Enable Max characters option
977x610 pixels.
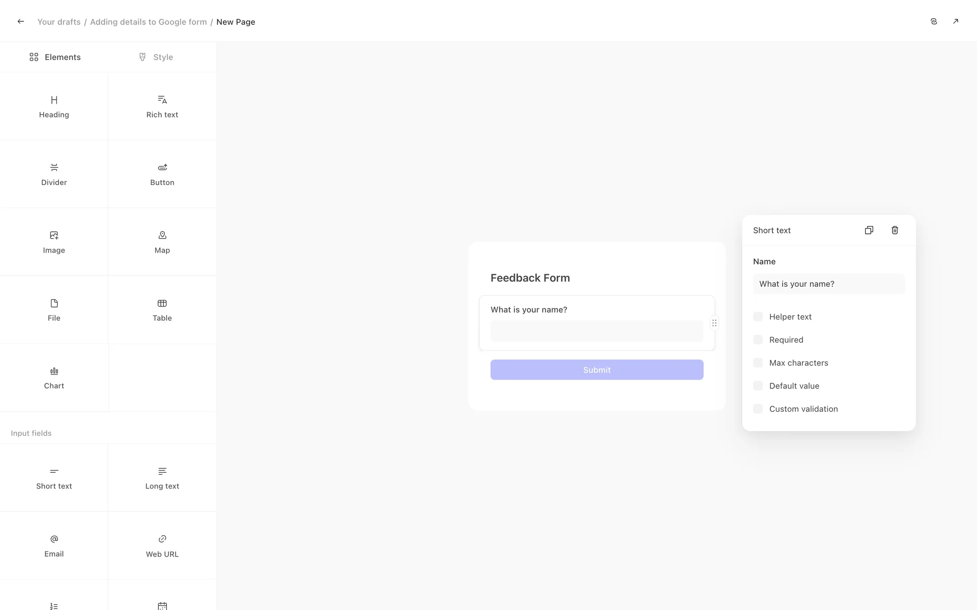tap(758, 363)
